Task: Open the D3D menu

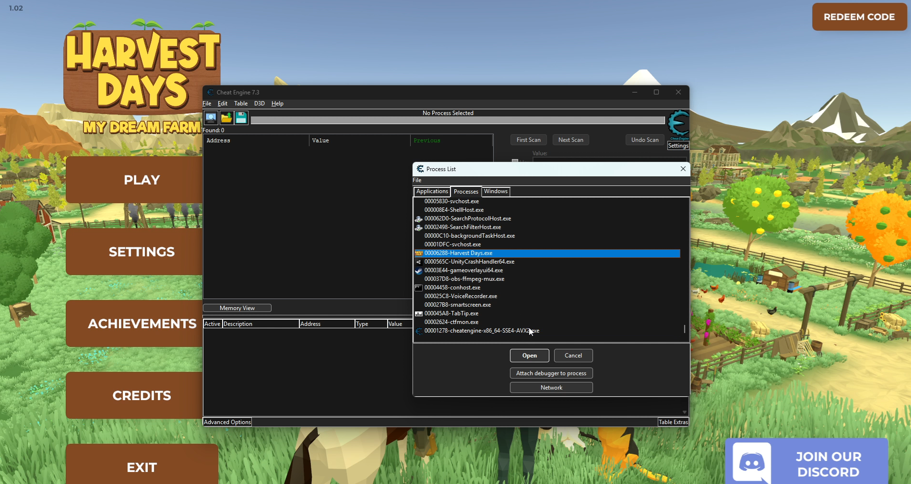Action: (260, 104)
